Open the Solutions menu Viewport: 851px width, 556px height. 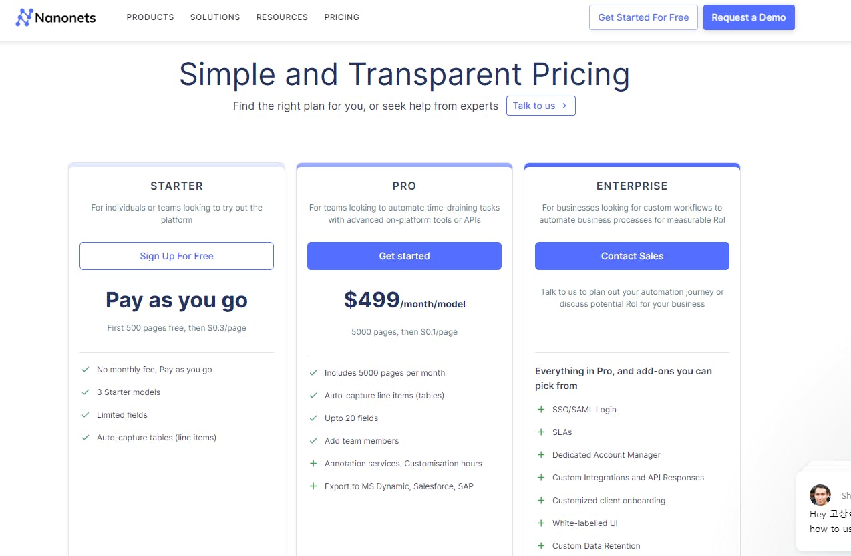[215, 17]
